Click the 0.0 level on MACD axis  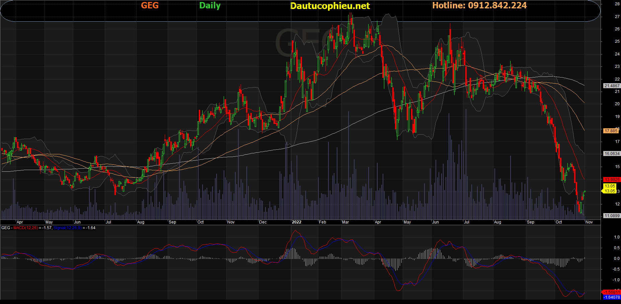617,259
